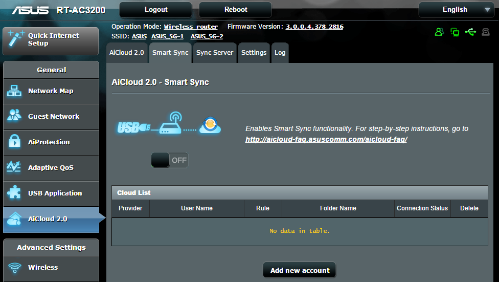The width and height of the screenshot is (499, 282).
Task: Click the green guest users status icon
Action: (440, 32)
